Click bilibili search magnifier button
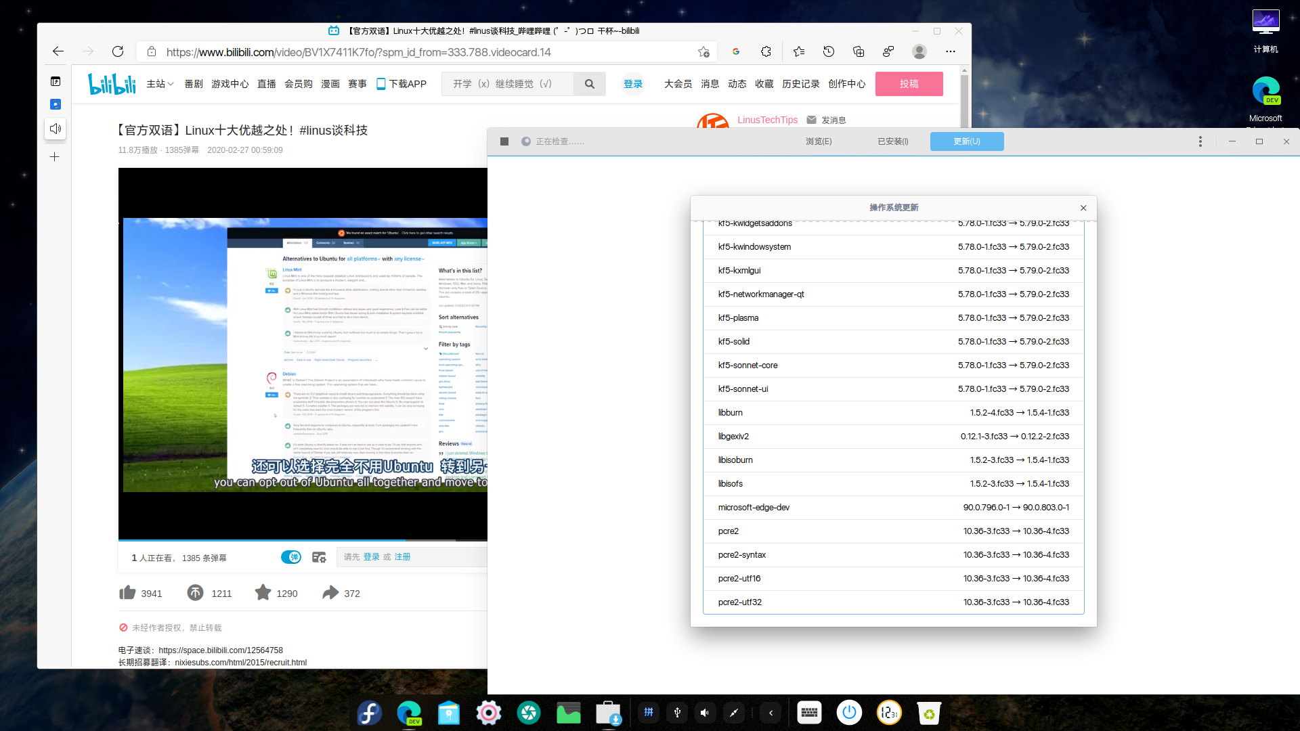This screenshot has height=731, width=1300. point(589,84)
